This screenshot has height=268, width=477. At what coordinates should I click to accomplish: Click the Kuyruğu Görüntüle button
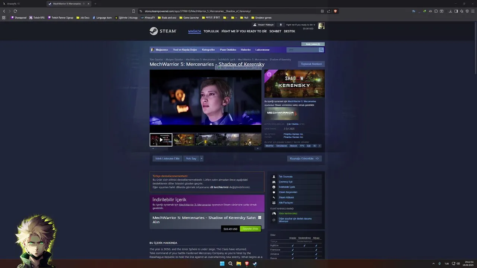(304, 159)
